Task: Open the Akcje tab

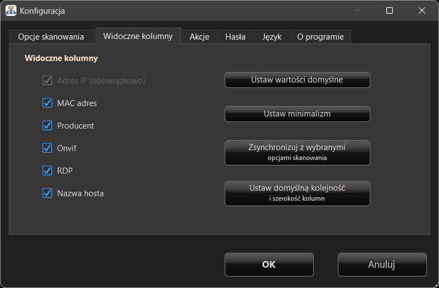Action: (x=199, y=37)
